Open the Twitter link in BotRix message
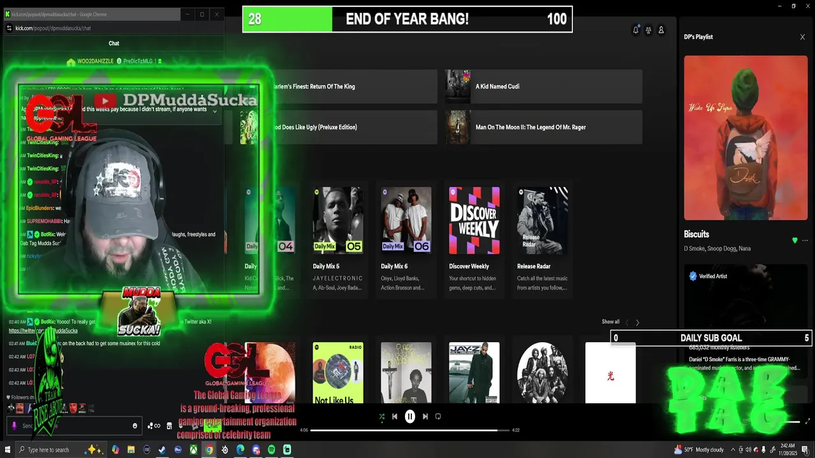The image size is (815, 458). (x=43, y=331)
